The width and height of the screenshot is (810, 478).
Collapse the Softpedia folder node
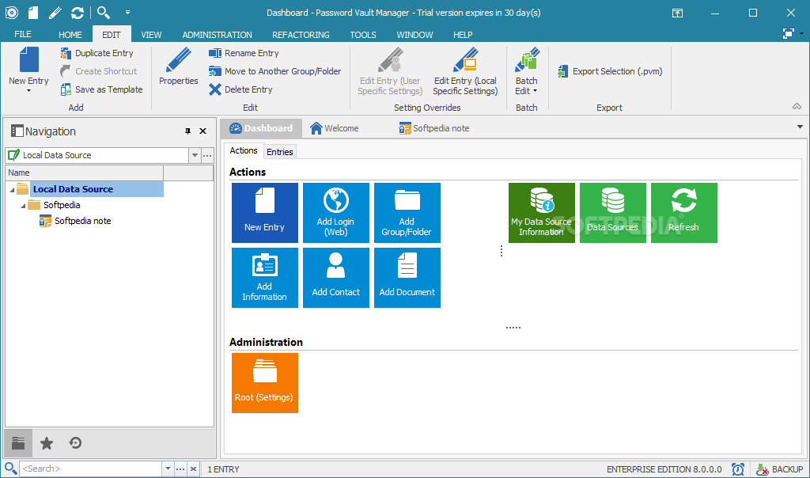pos(23,206)
